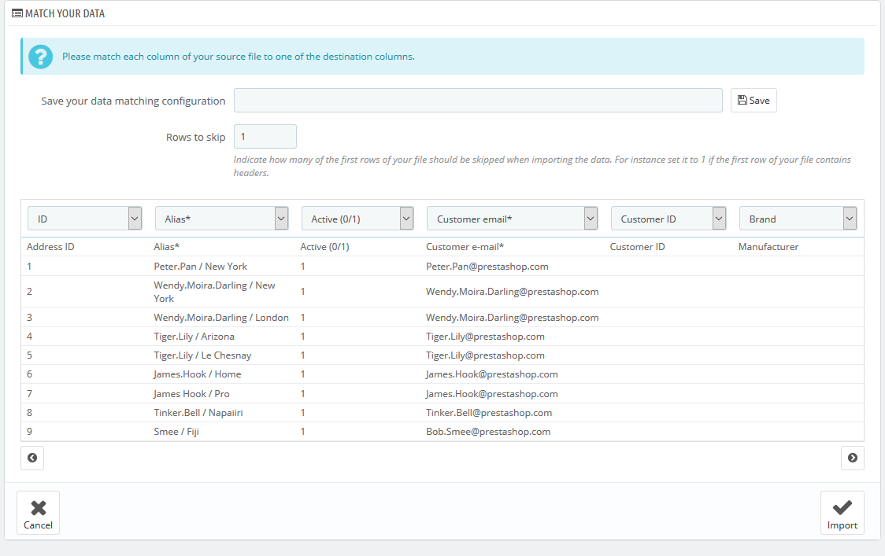
Task: Click the Tinker.Bell@prestashop.com email cell
Action: pyautogui.click(x=489, y=413)
